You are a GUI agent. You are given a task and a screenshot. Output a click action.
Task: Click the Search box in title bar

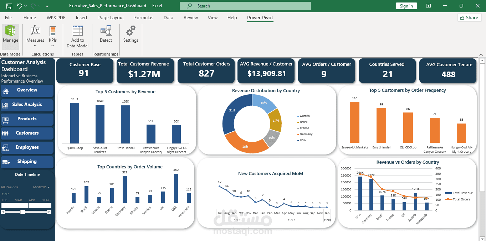(245, 6)
